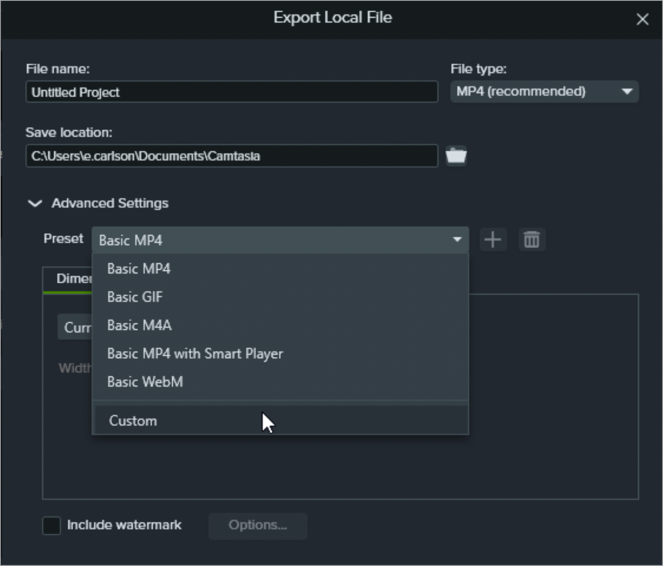This screenshot has width=663, height=566.
Task: Open the browse folder icon for save location
Action: point(456,156)
